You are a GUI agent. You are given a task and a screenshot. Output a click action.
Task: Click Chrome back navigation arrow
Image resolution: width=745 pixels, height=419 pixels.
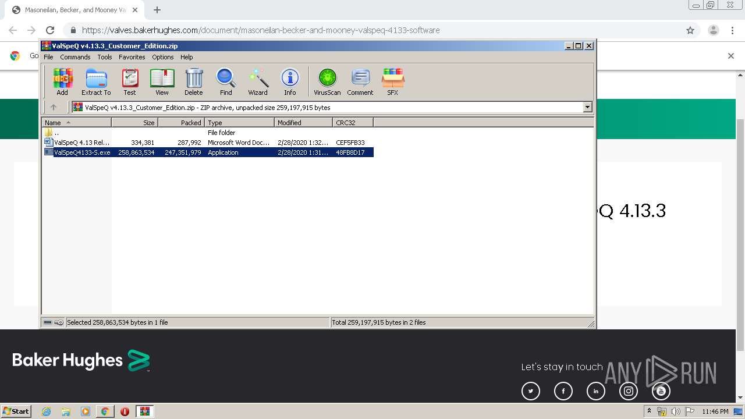click(x=13, y=30)
